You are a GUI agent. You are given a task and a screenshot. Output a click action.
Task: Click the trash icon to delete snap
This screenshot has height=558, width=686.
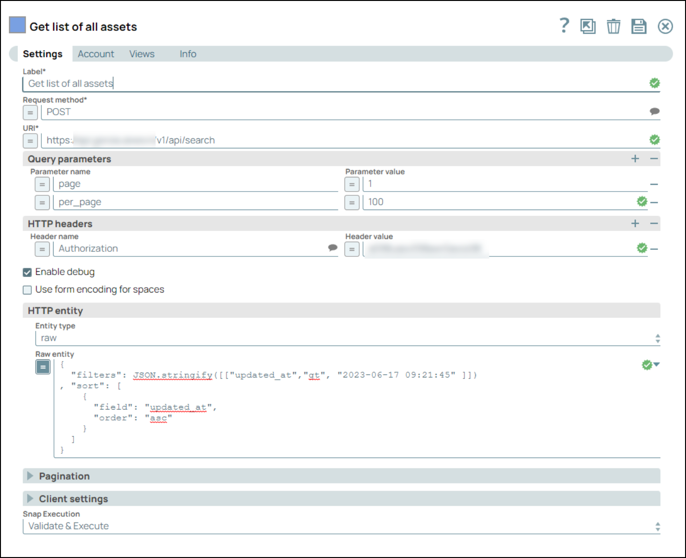tap(613, 26)
